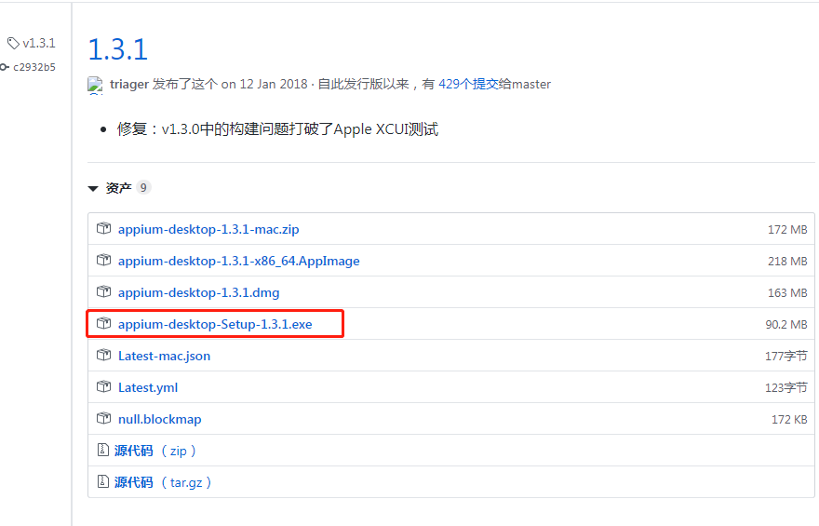Click package icon beside appium-desktop-1.3.1-mac.zip

pos(103,228)
